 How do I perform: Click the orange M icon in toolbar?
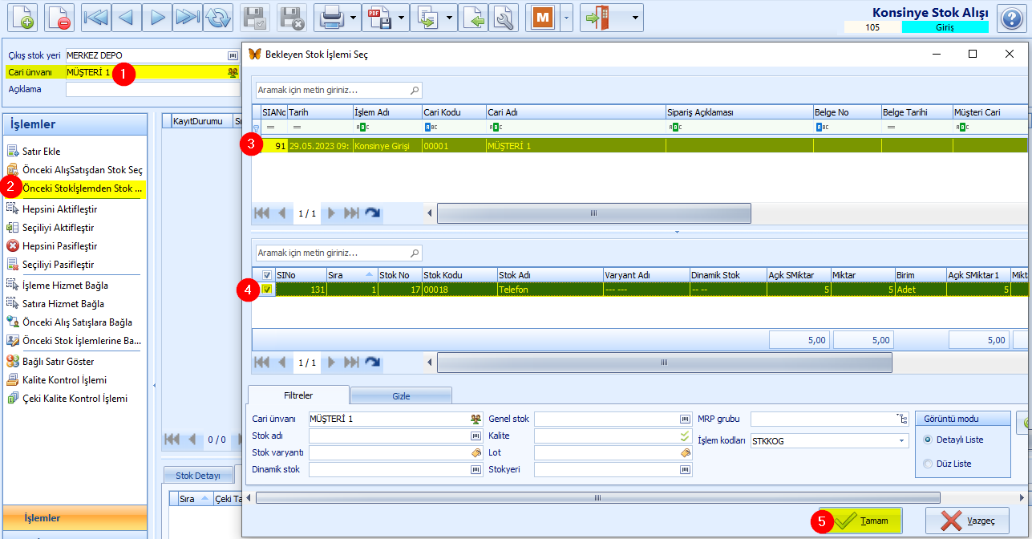point(543,18)
